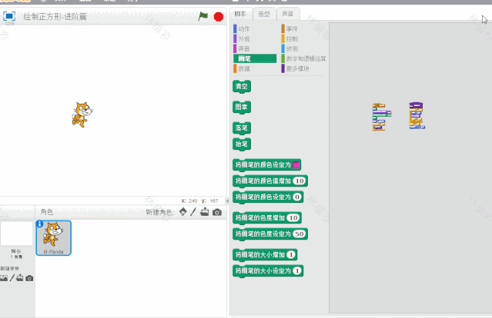Select the 控制 (Control) block category

click(292, 38)
